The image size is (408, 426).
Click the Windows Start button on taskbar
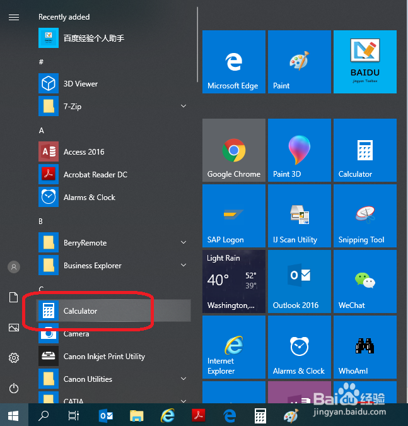14,415
